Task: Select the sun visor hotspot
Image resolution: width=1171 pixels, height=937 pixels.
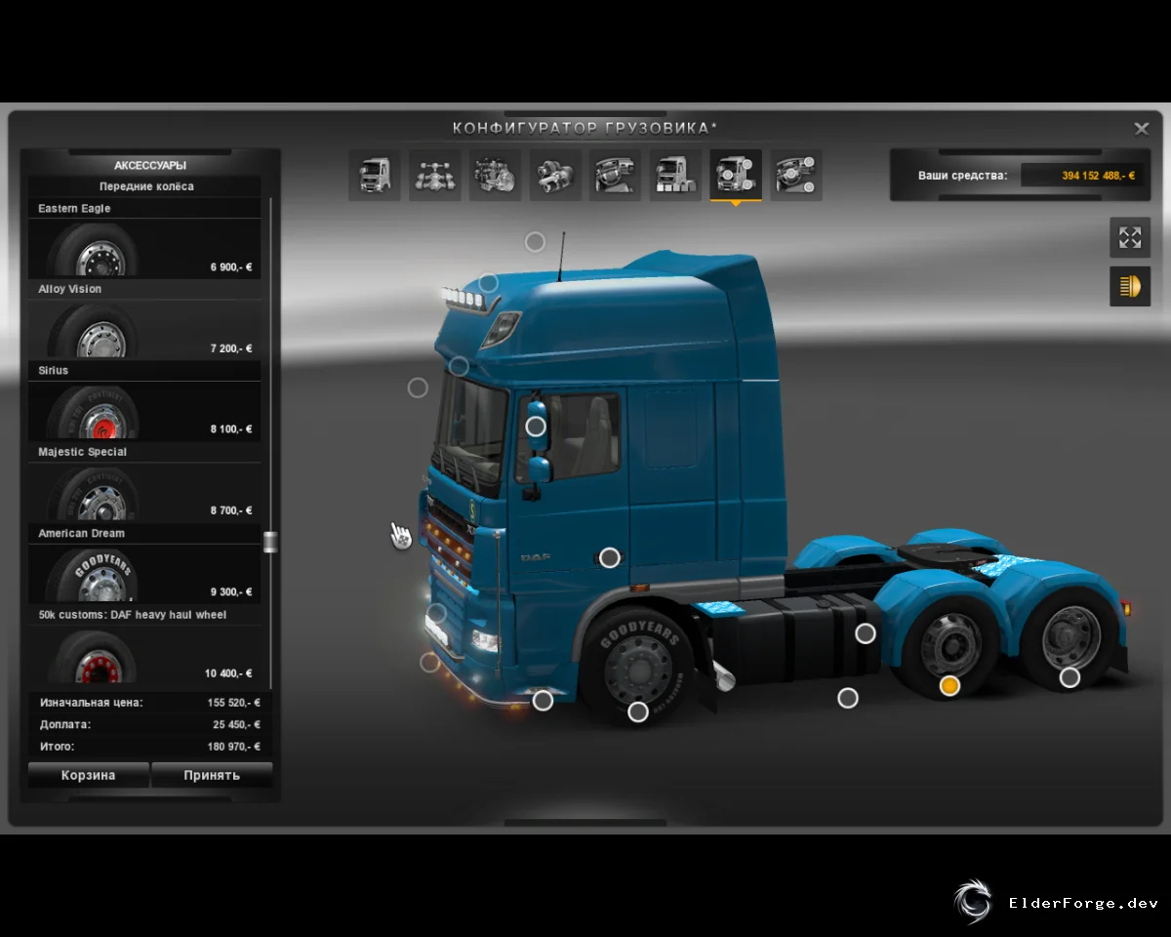Action: point(459,366)
